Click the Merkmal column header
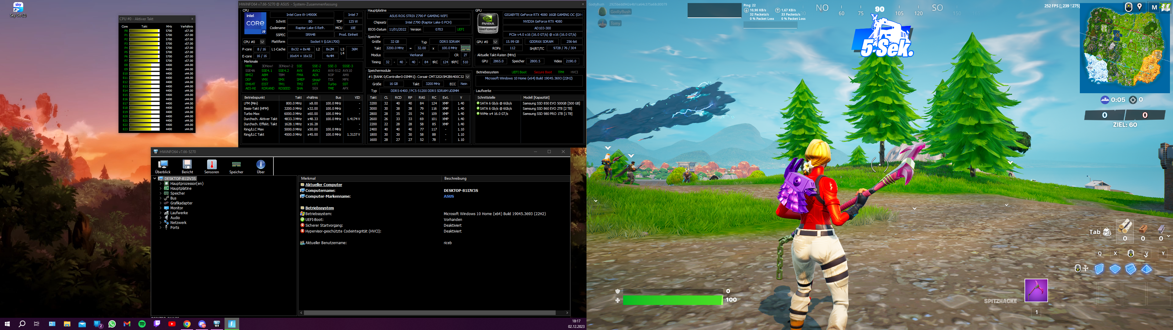This screenshot has height=330, width=1173. point(308,179)
